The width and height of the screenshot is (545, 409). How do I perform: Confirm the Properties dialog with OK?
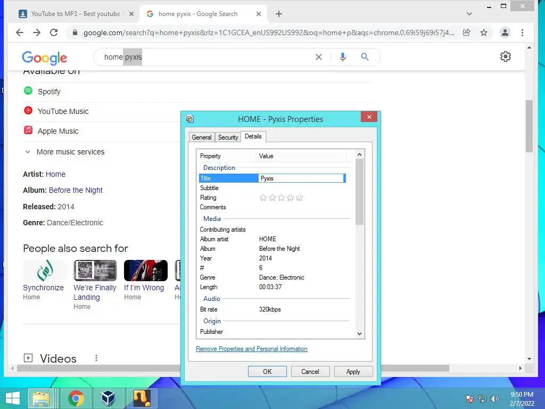click(267, 371)
